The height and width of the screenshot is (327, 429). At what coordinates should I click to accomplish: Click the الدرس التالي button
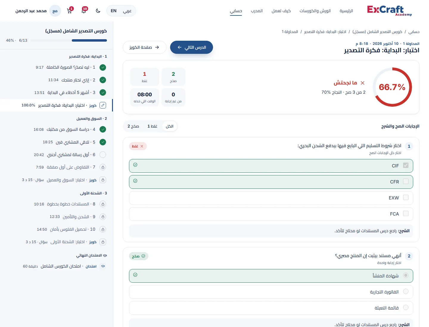click(192, 47)
